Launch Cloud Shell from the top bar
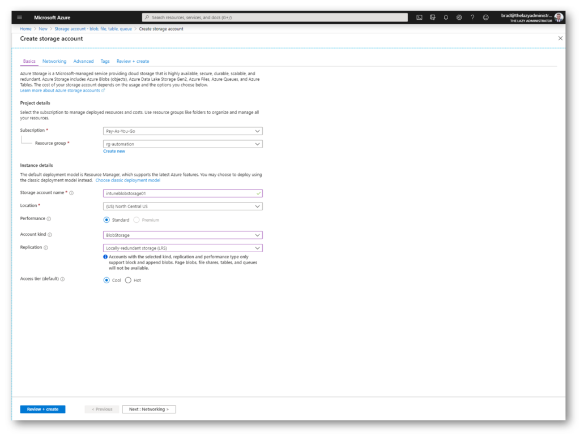Viewport: 580px width, 436px height. (x=419, y=18)
